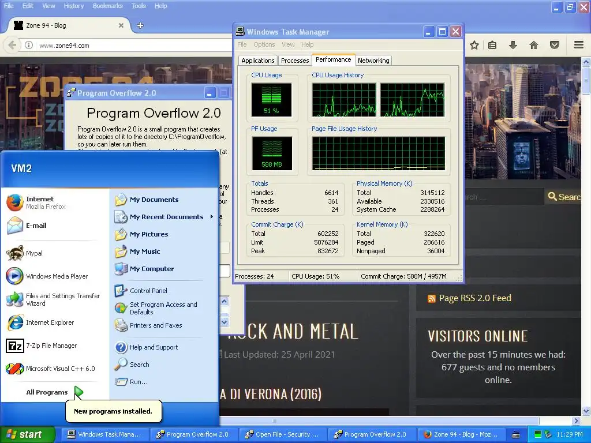The width and height of the screenshot is (591, 443).
Task: Launch Microsoft Visual C++ 6.0
Action: (x=51, y=369)
